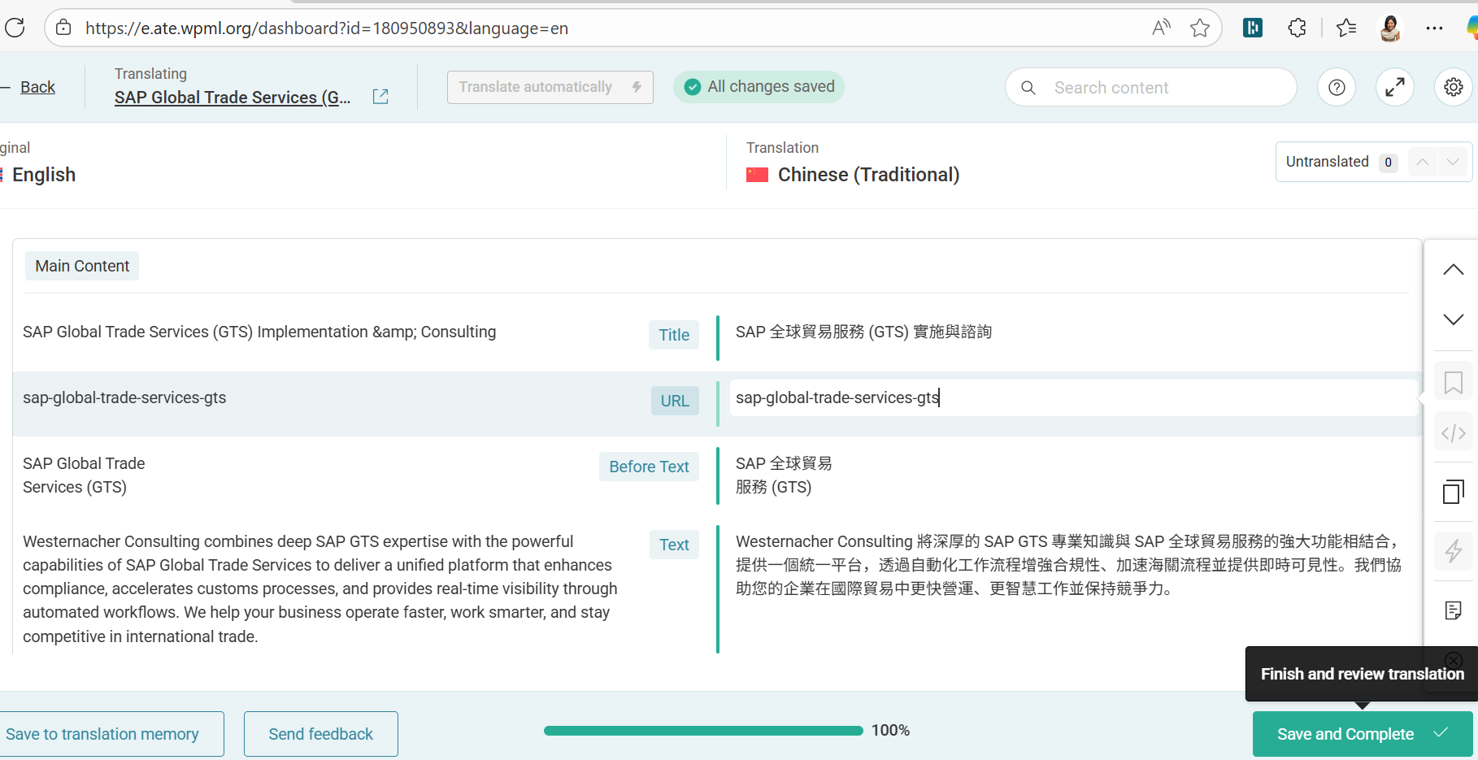Viewport: 1478px width, 760px height.
Task: Edit the Westernacher Consulting Chinese translation paragraph
Action: point(1069,565)
